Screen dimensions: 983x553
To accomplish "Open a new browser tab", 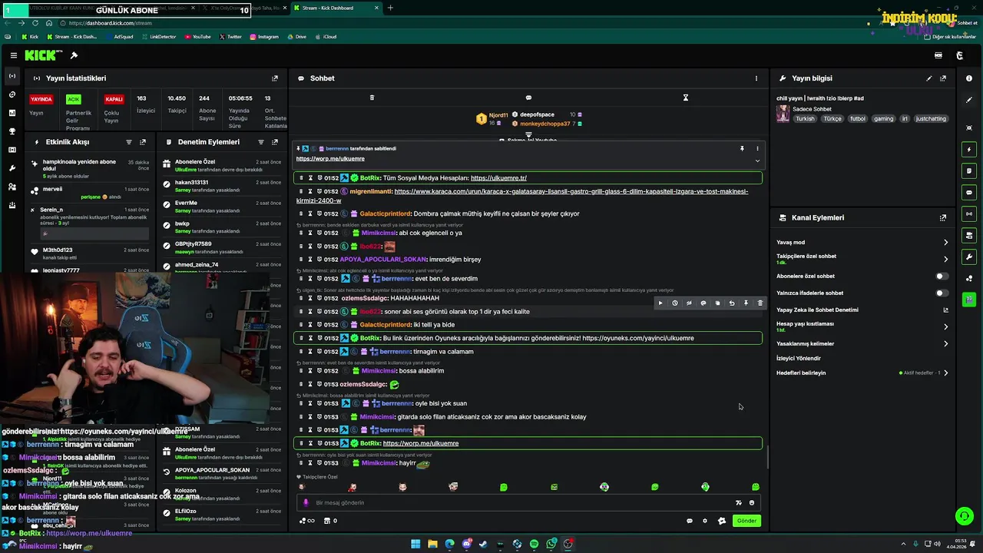I will pyautogui.click(x=390, y=8).
